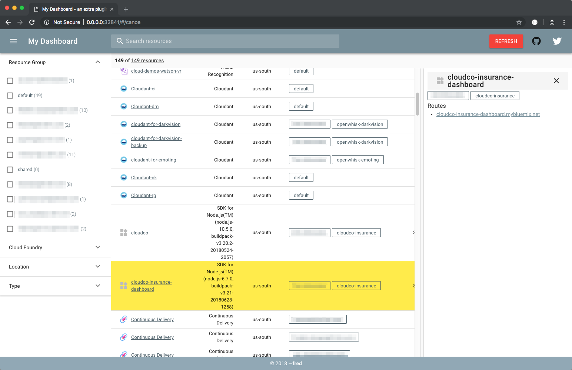572x370 pixels.
Task: Close the cloudco-insurance-dashboard detail panel
Action: tap(556, 81)
